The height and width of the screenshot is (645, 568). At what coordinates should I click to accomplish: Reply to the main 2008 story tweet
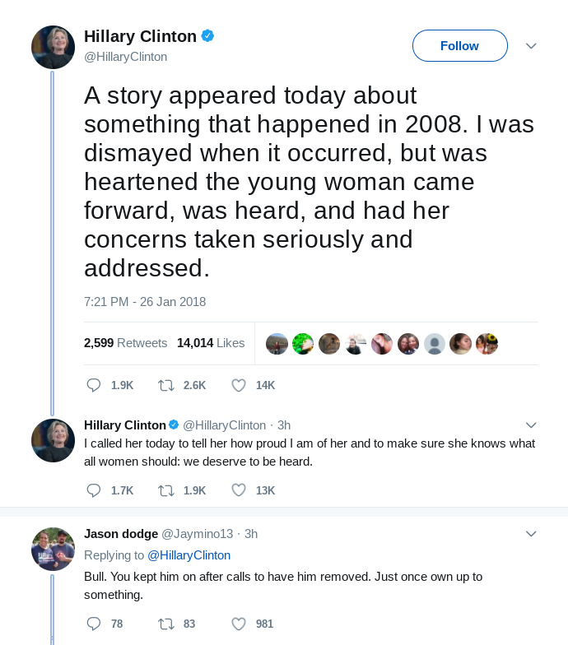(94, 385)
